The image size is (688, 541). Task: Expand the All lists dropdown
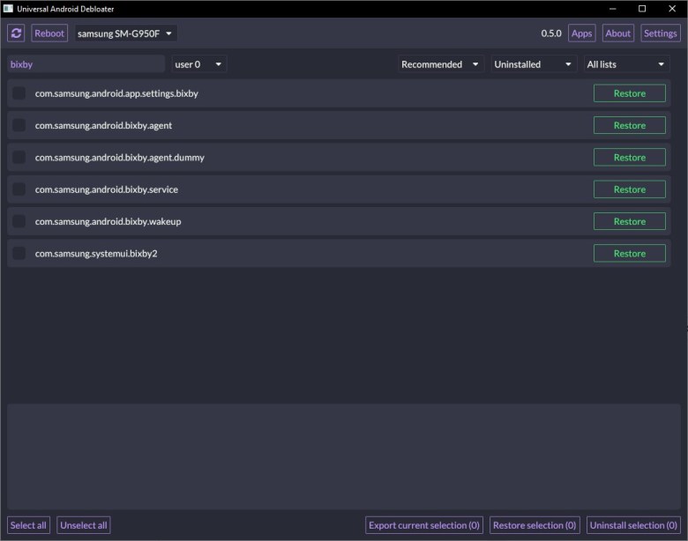626,64
